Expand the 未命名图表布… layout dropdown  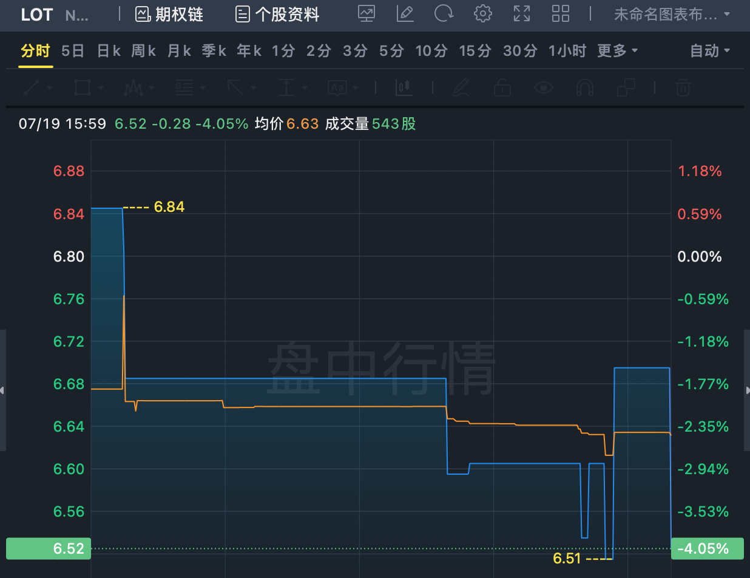point(672,14)
